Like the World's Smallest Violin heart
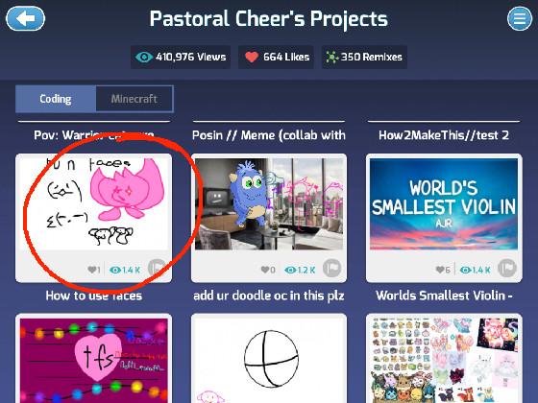This screenshot has height=403, width=538. 440,270
